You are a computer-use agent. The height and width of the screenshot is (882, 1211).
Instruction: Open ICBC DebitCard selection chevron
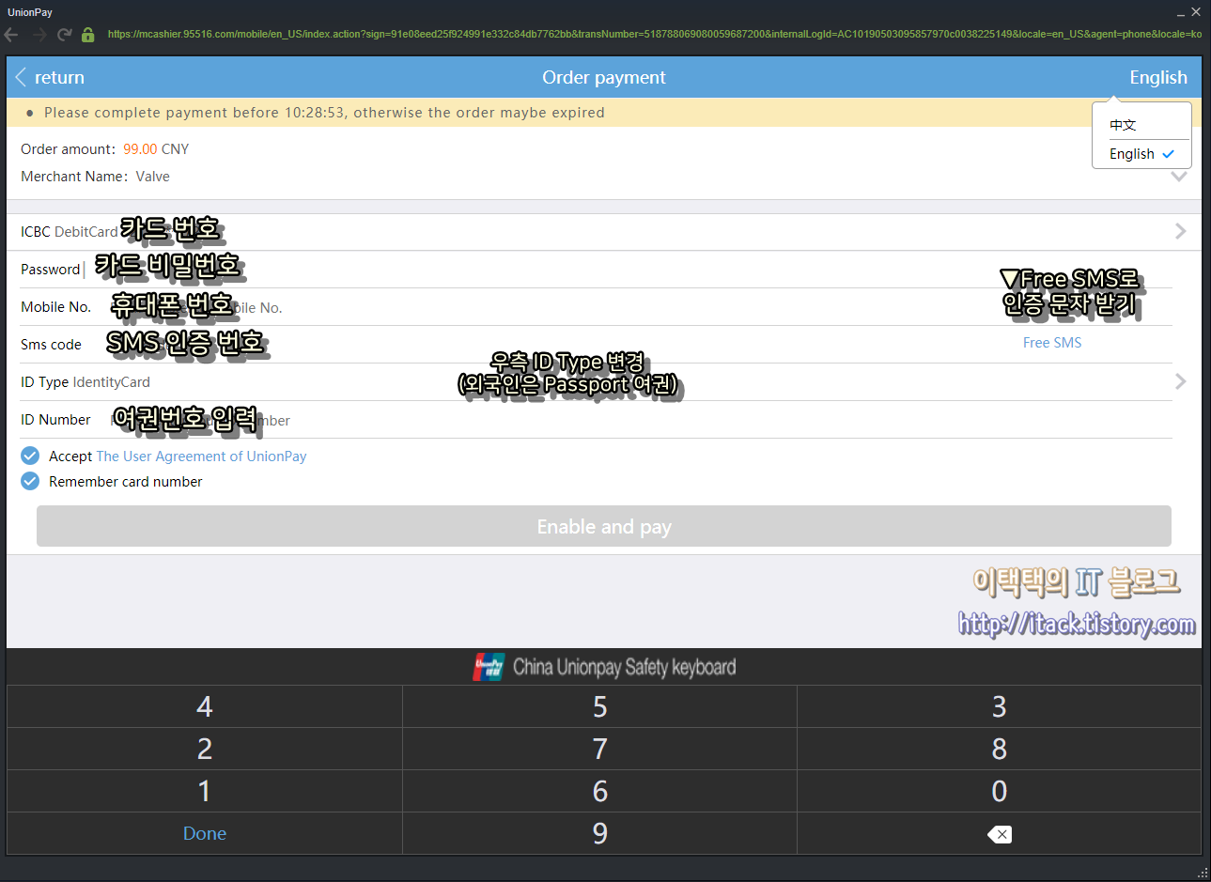point(1181,231)
